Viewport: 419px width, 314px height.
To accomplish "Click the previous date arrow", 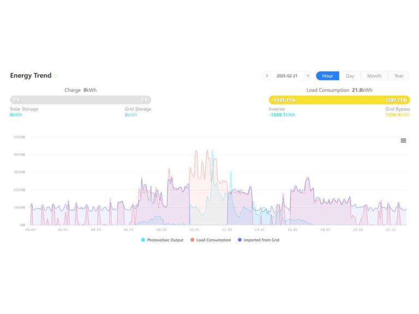I will [267, 76].
